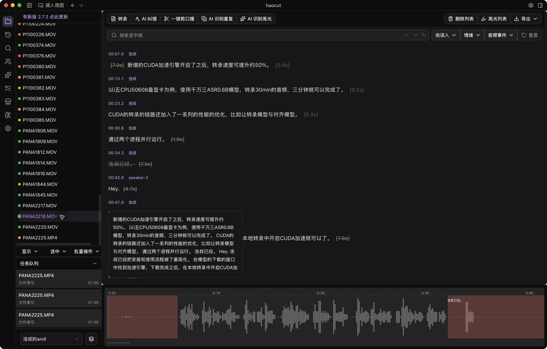547x349 pixels.
Task: Open the 音频事件 audio event dropdown
Action: point(501,35)
